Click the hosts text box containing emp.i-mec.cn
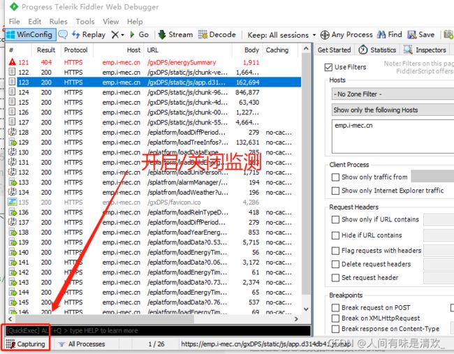454x354 pixels. tap(393, 136)
